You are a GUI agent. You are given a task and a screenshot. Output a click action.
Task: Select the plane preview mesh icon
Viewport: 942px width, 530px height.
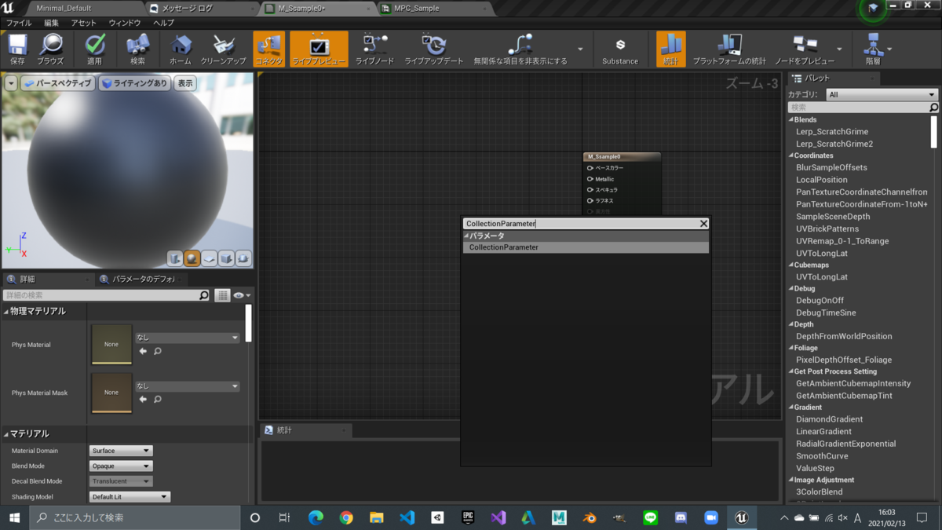pyautogui.click(x=210, y=258)
